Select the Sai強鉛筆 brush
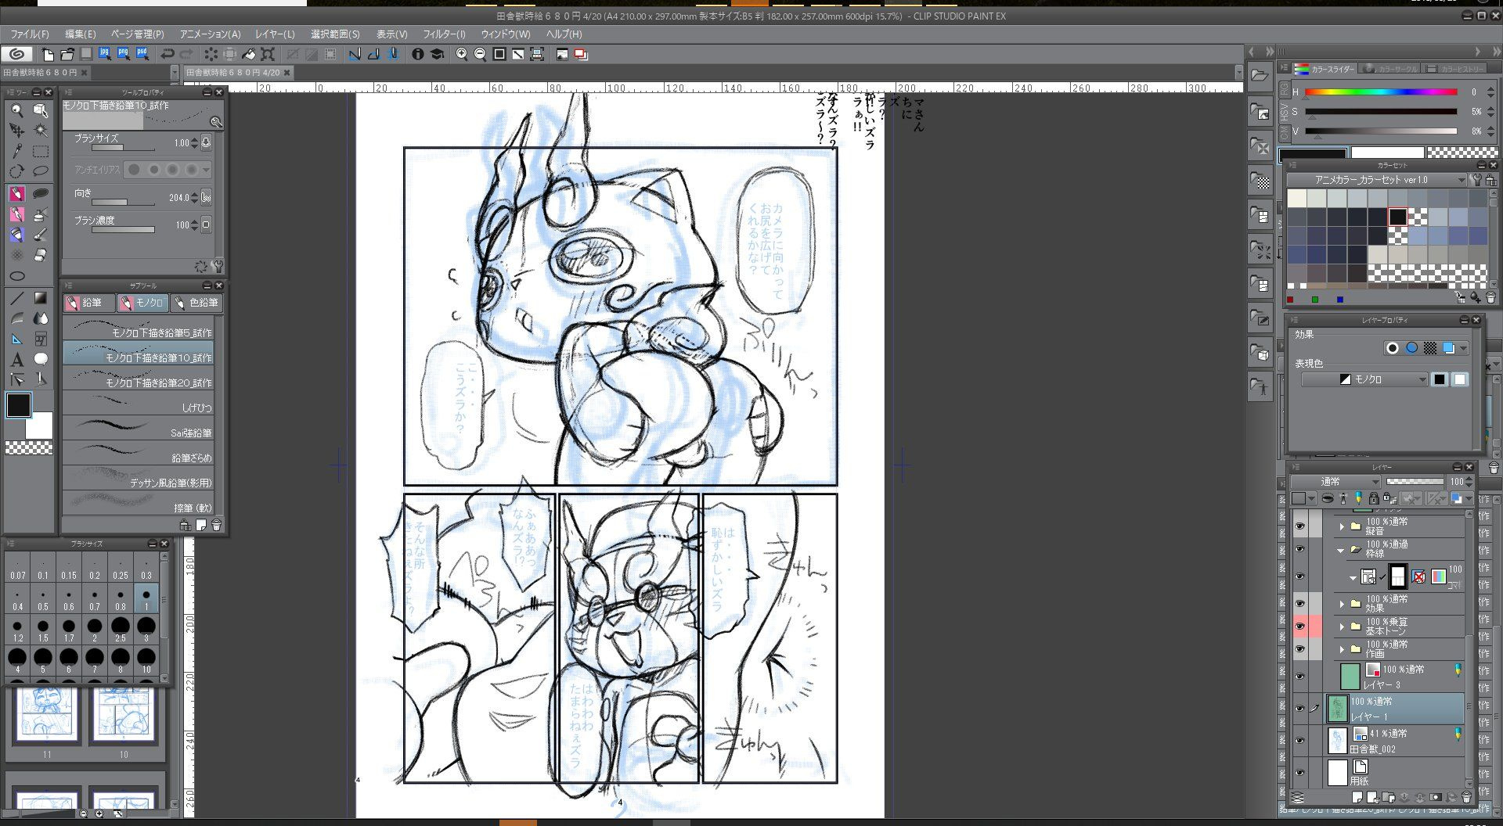The height and width of the screenshot is (826, 1503). [138, 429]
